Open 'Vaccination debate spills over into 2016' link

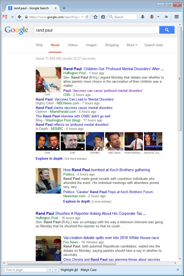tap(111, 238)
